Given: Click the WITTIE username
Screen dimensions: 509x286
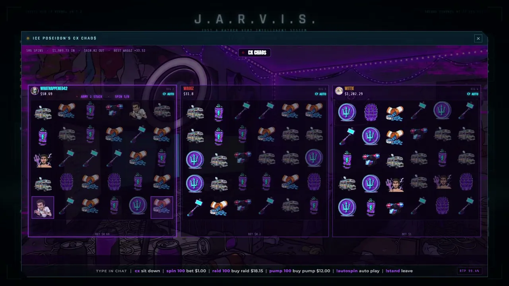Looking at the screenshot, I should coord(350,89).
